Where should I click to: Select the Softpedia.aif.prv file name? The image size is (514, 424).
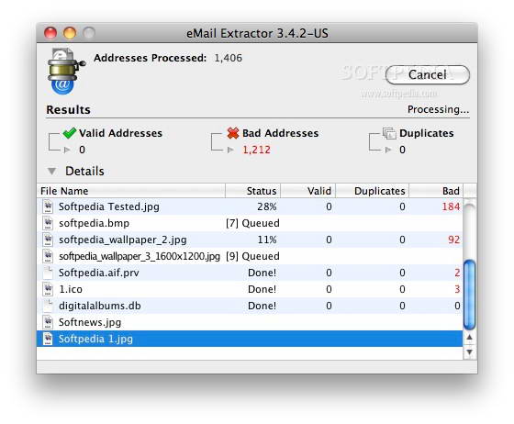99,273
